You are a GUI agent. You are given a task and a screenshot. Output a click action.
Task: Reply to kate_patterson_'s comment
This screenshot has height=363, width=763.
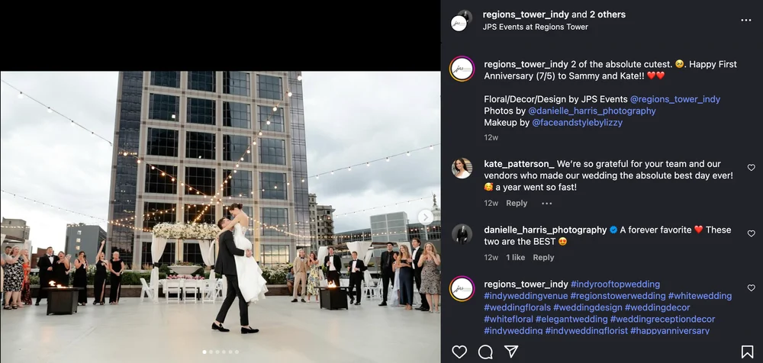click(x=517, y=204)
